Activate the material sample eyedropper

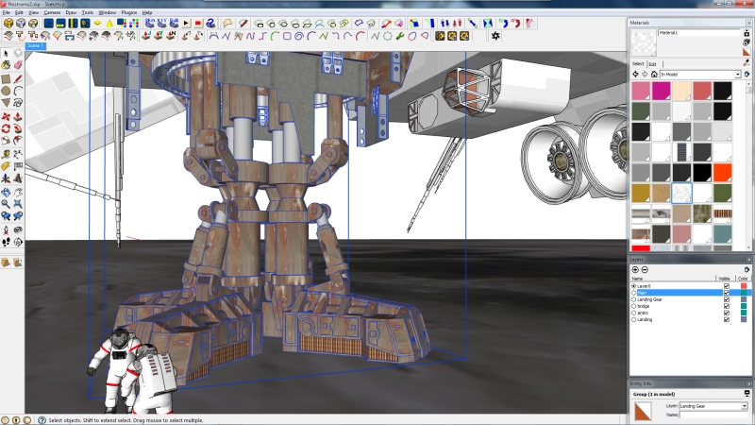[747, 62]
